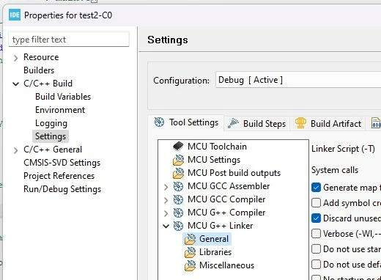
Task: Select the MCU GCC Compiler tool icon
Action: click(x=178, y=199)
